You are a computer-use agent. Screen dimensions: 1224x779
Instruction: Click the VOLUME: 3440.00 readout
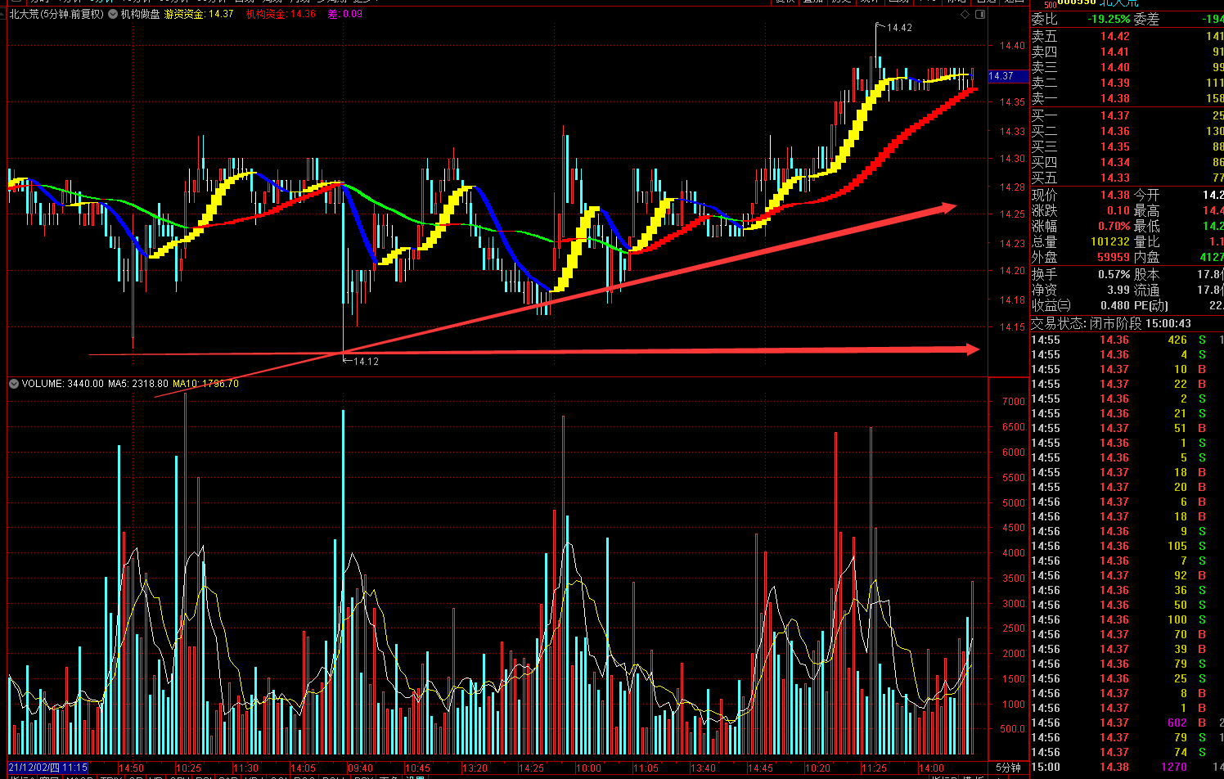coord(62,384)
